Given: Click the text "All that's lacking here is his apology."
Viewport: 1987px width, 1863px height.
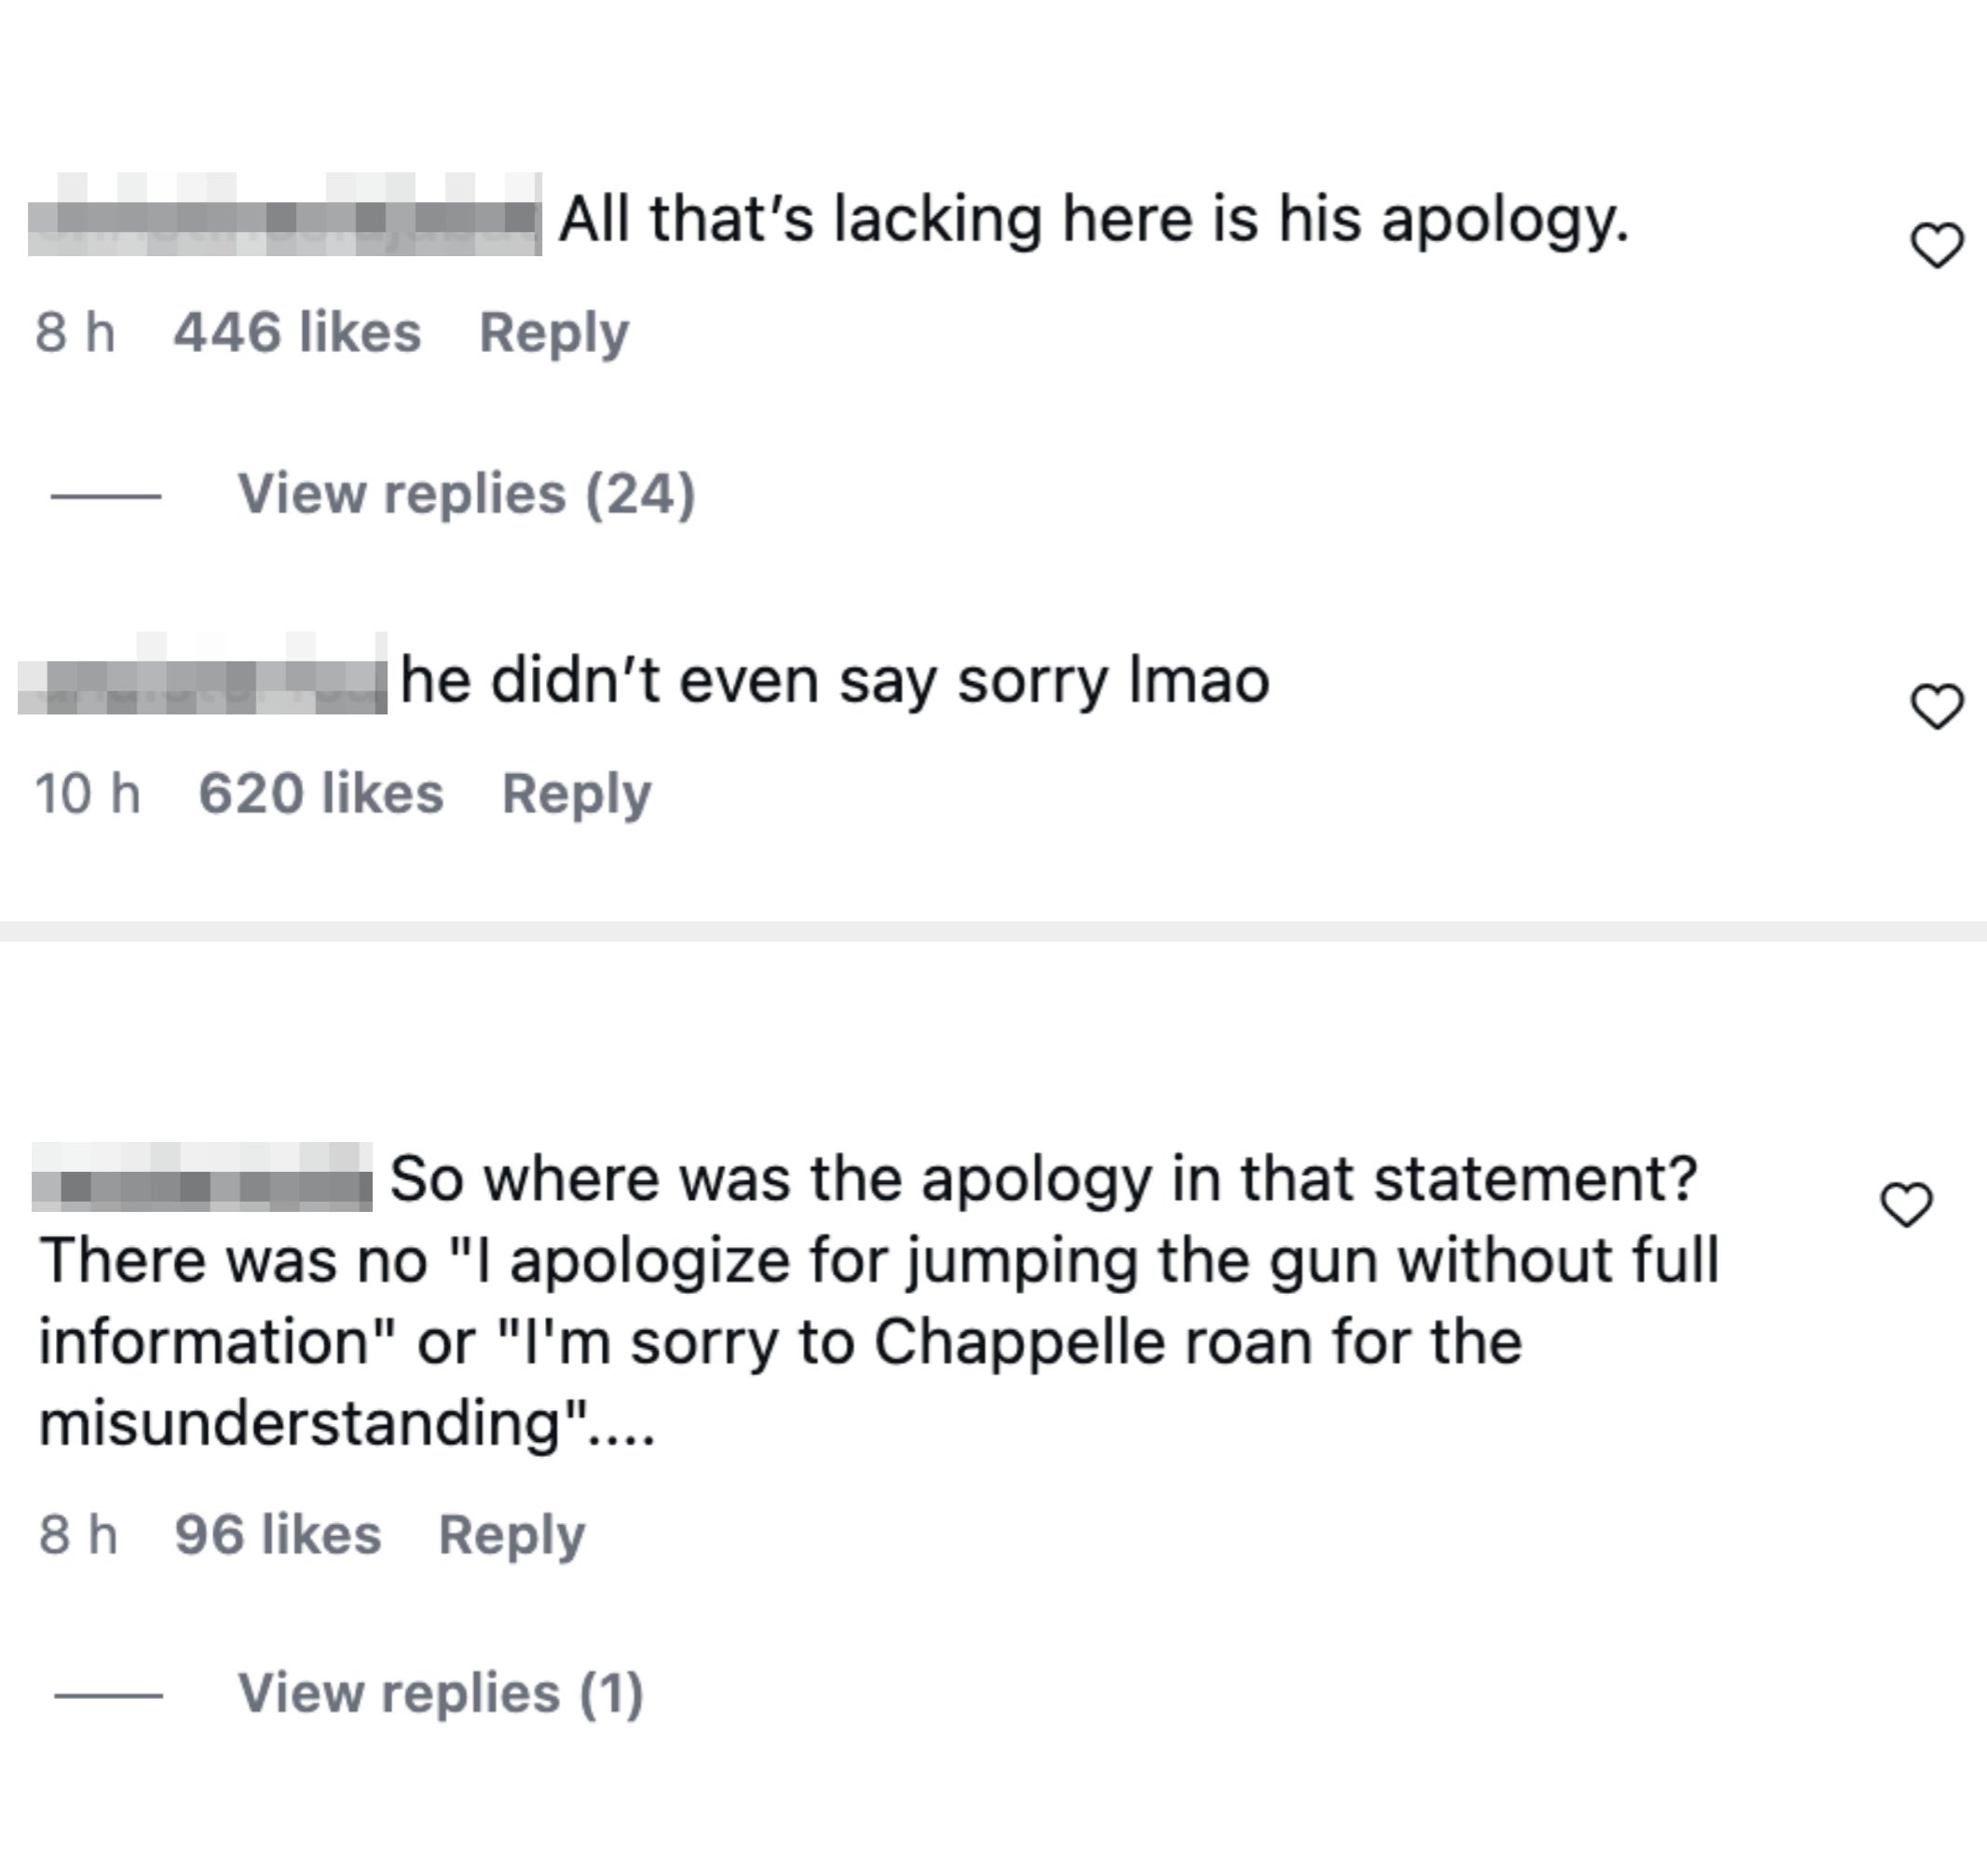Looking at the screenshot, I should (1094, 219).
